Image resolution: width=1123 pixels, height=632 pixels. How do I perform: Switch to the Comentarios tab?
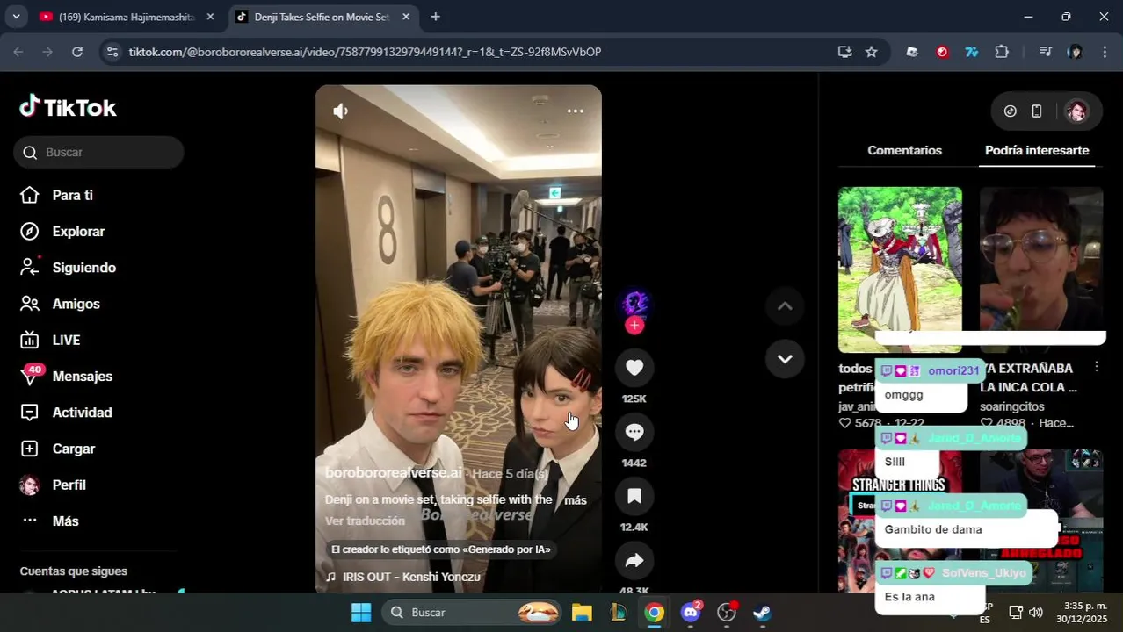(904, 150)
